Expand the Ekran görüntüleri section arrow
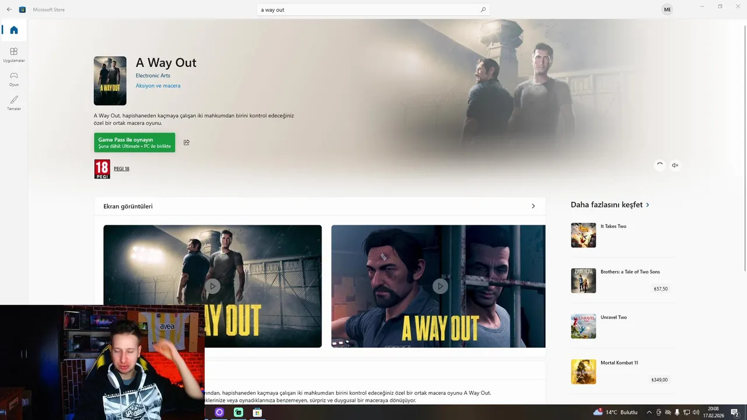The image size is (747, 420). point(533,206)
